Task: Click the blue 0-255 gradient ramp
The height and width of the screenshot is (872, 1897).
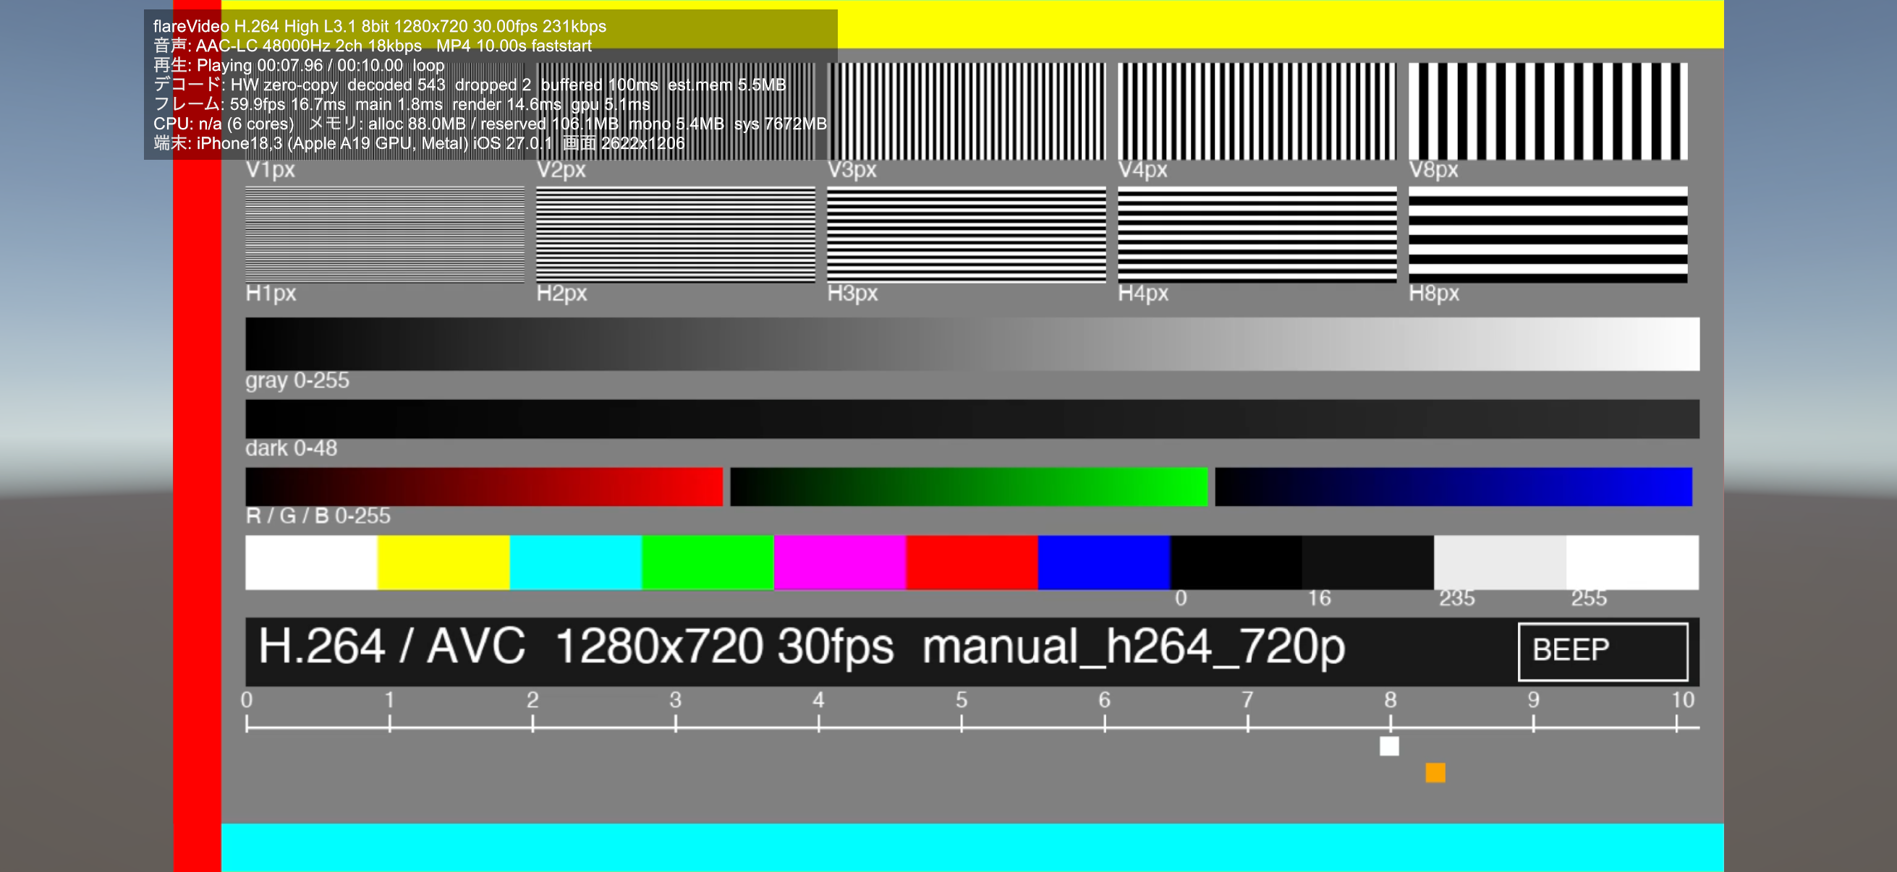Action: point(1453,487)
